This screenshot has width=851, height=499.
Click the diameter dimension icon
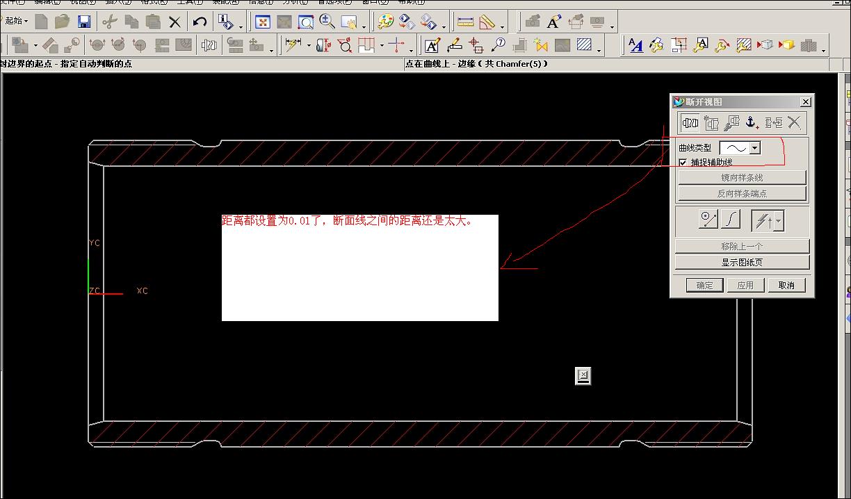(345, 45)
